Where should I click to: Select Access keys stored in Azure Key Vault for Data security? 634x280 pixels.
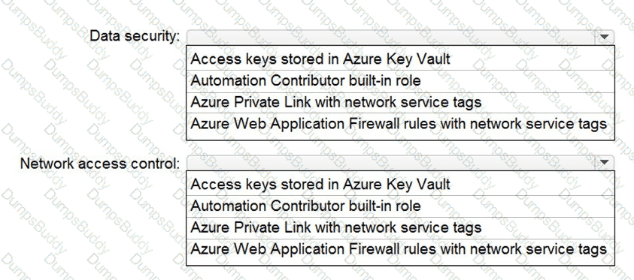tap(400, 59)
